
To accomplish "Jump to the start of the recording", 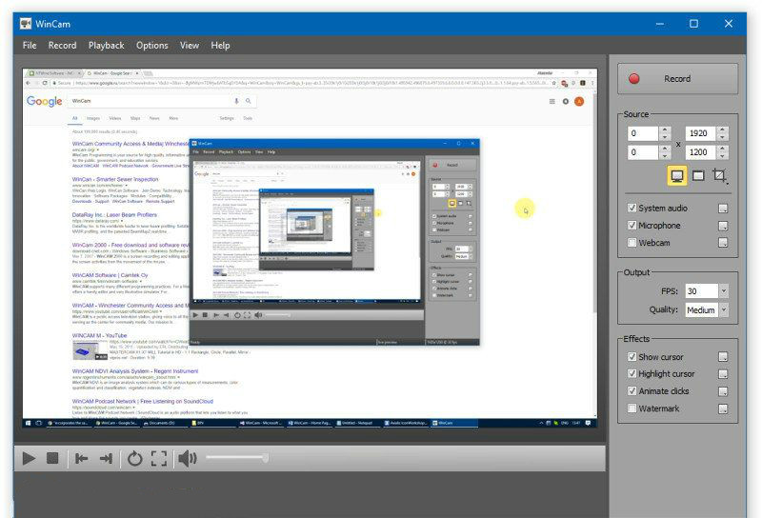I will pos(81,458).
